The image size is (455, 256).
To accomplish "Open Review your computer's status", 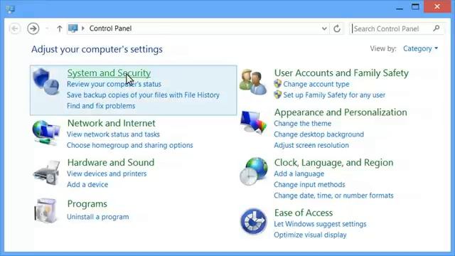I will 114,84.
